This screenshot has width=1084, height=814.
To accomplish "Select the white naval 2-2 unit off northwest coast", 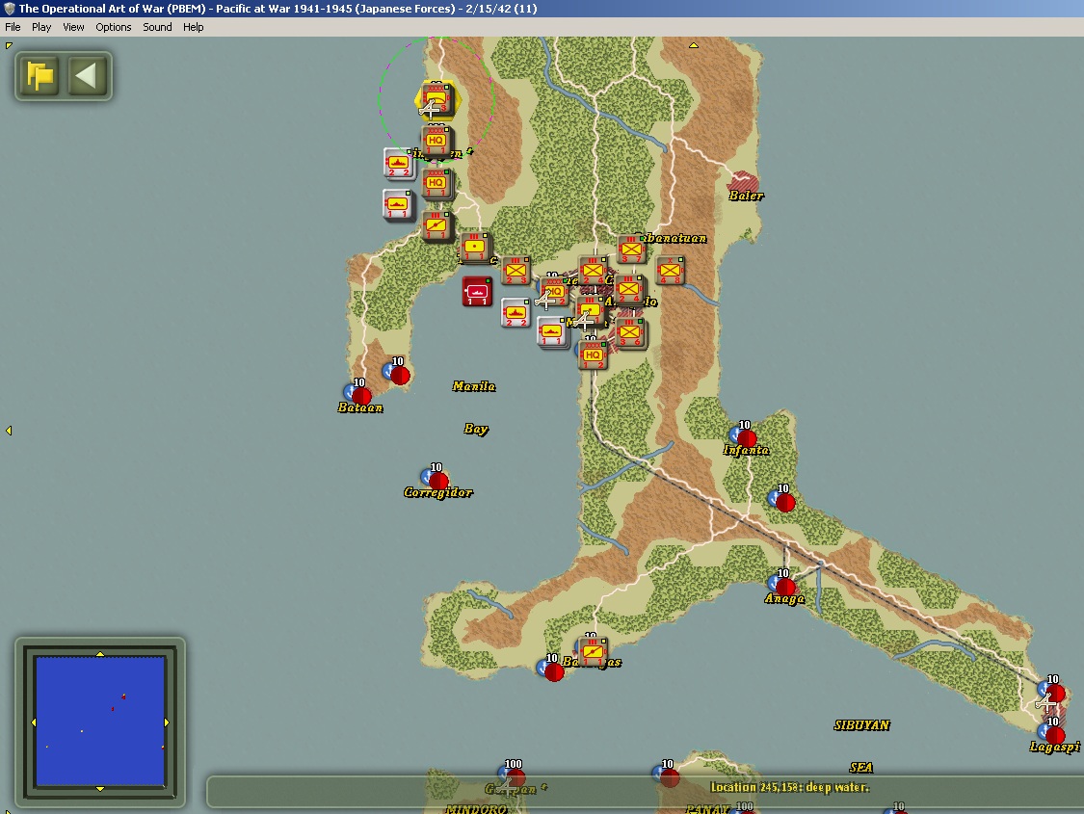I will pyautogui.click(x=399, y=164).
